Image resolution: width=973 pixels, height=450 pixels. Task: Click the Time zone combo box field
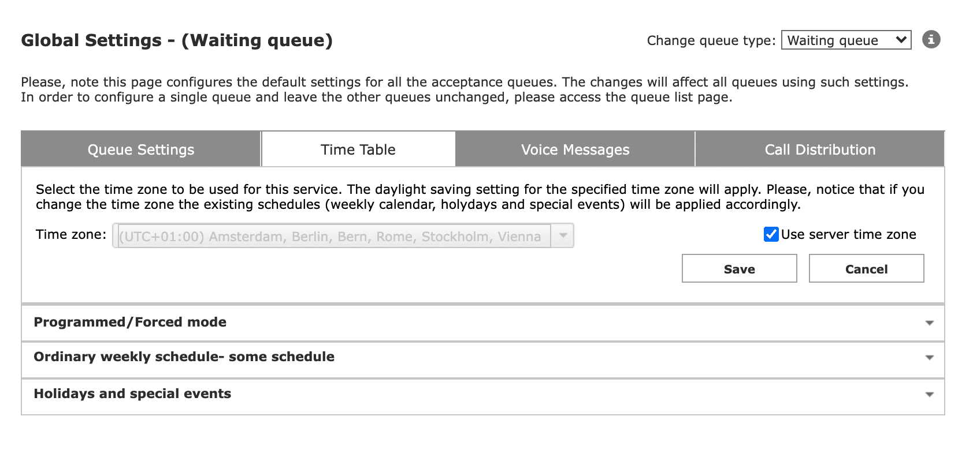click(x=332, y=236)
